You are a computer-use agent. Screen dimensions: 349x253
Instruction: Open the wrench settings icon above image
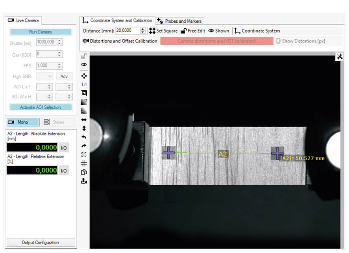click(340, 56)
